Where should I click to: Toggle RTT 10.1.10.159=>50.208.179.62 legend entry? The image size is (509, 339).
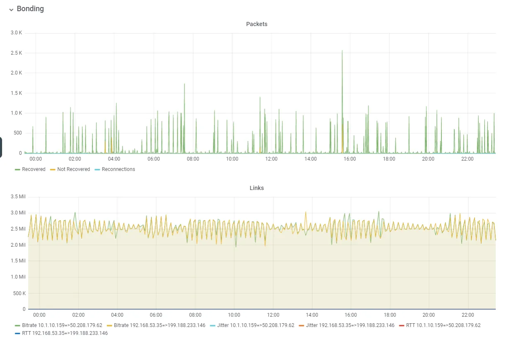[444, 325]
